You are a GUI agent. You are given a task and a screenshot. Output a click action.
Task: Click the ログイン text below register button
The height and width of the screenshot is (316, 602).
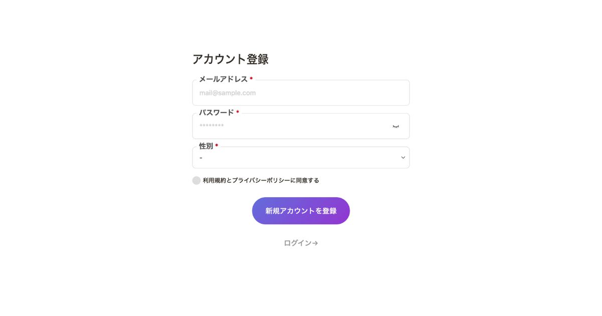297,243
